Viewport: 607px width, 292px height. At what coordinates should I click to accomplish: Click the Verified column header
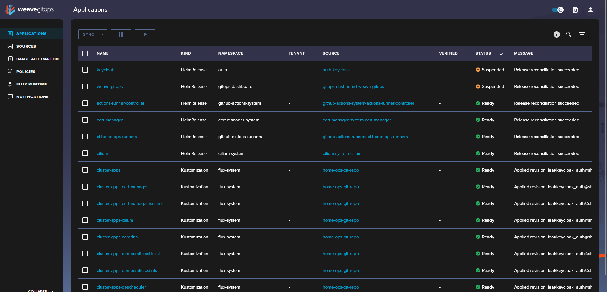(x=448, y=53)
